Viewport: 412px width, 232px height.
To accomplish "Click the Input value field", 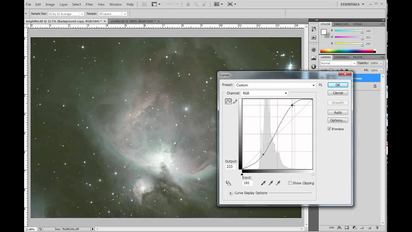I will point(247,183).
